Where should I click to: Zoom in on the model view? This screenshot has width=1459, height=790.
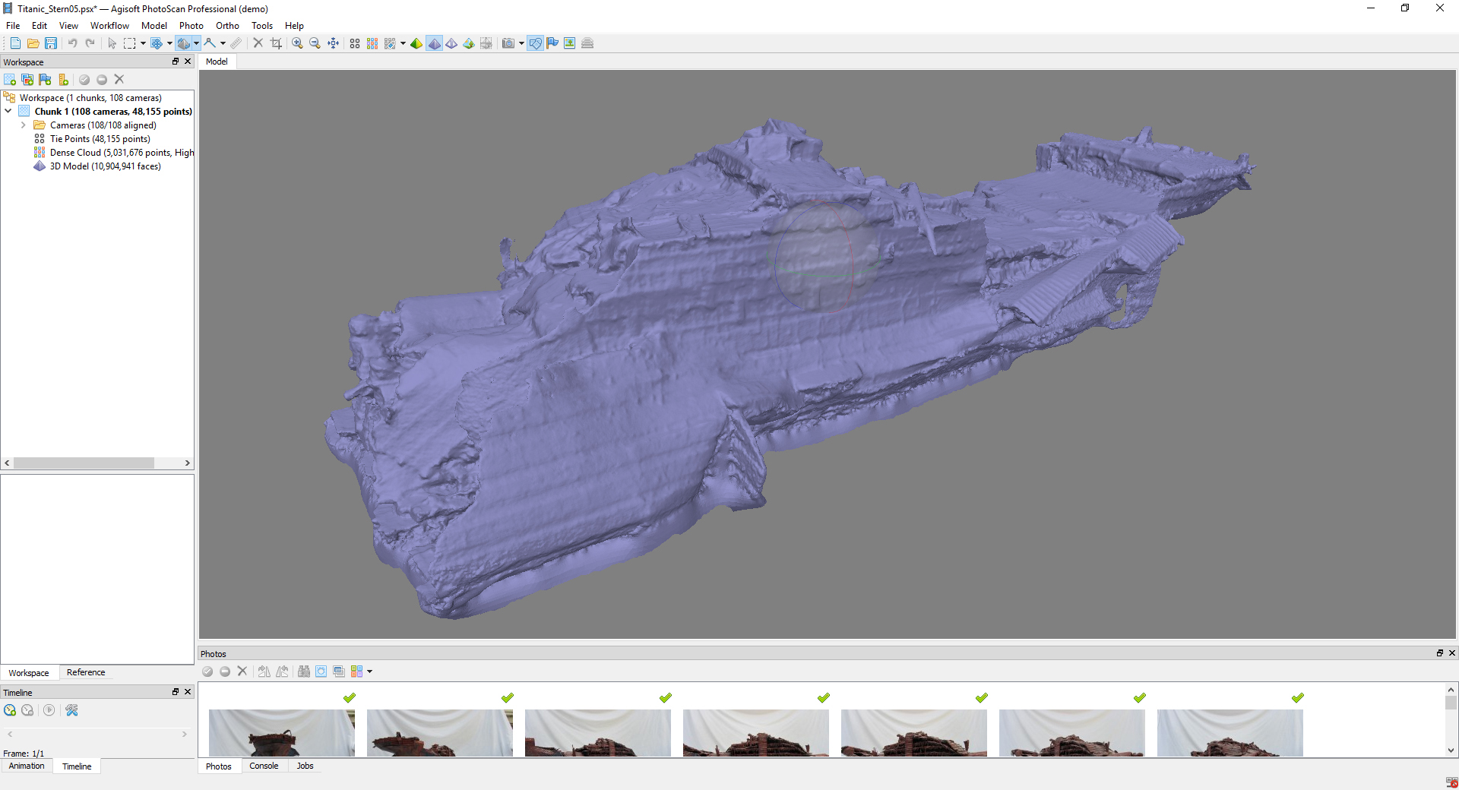(x=297, y=43)
